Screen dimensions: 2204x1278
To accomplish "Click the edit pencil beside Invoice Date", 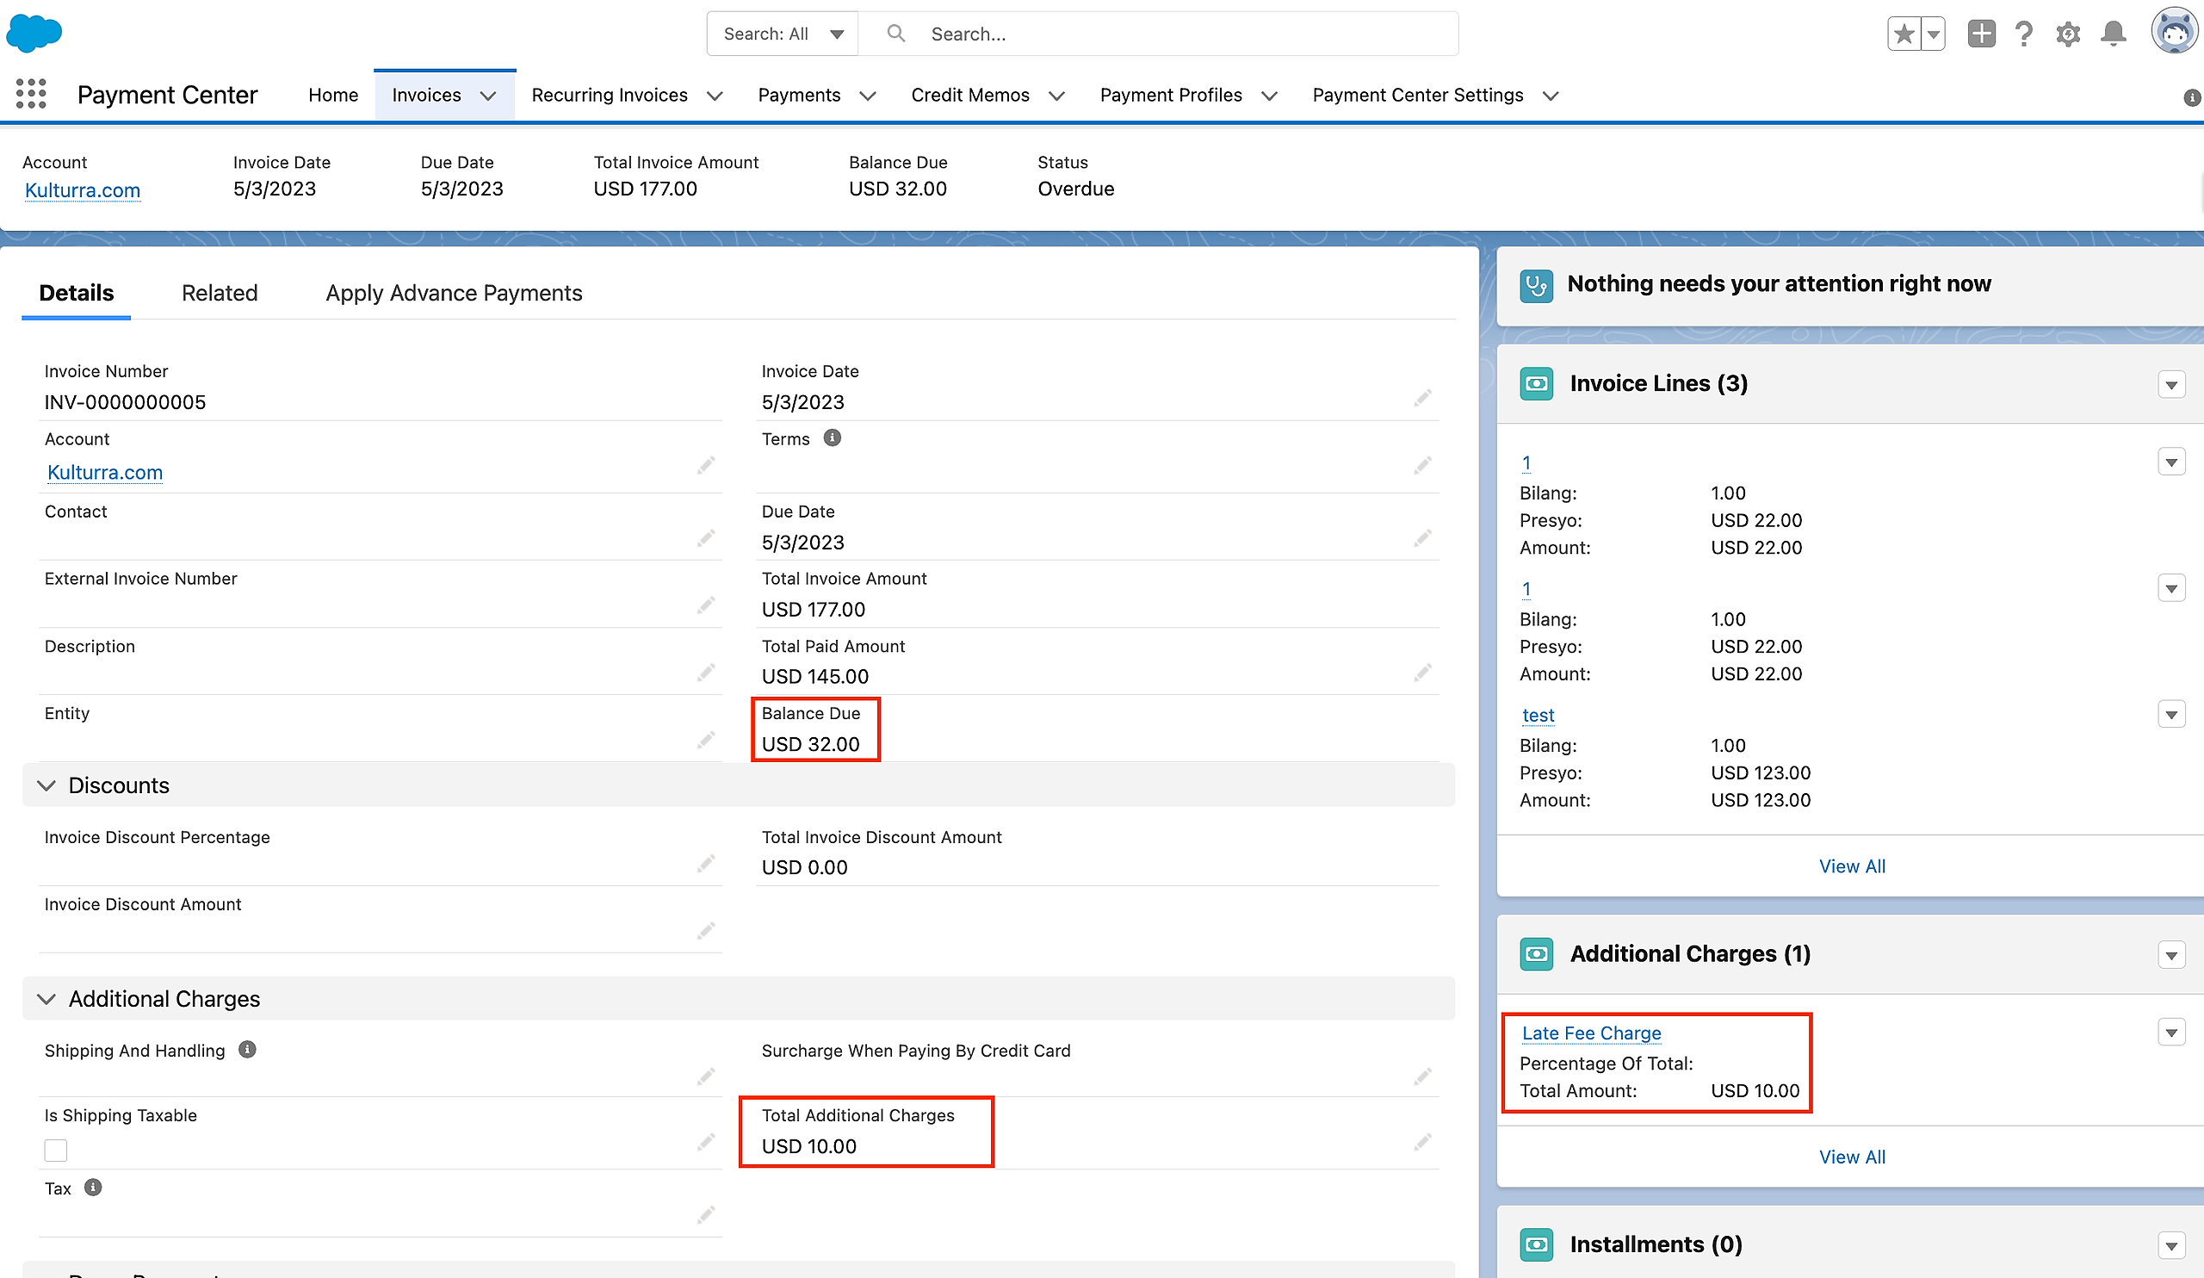I will (1422, 398).
